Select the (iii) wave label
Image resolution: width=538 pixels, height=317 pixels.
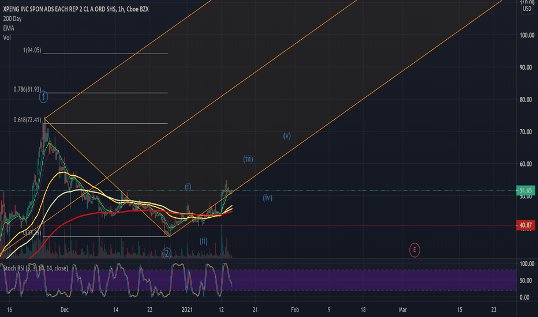click(x=248, y=159)
